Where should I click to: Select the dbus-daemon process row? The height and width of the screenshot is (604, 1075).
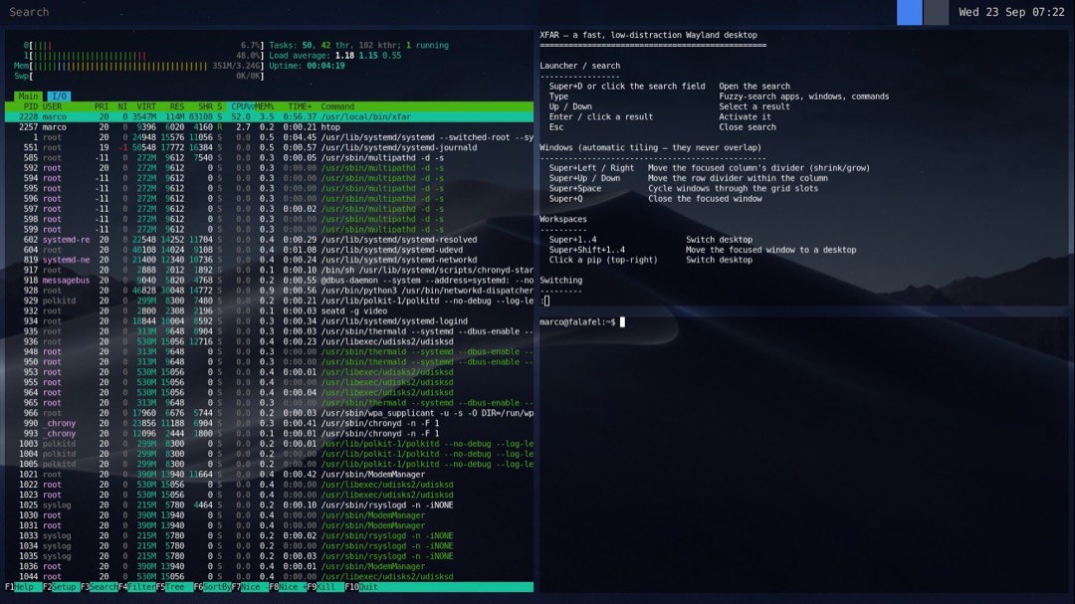click(x=270, y=281)
